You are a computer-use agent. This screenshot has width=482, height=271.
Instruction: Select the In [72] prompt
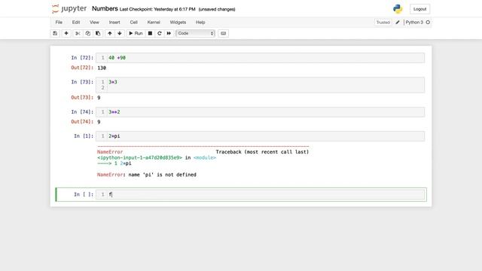[82, 58]
